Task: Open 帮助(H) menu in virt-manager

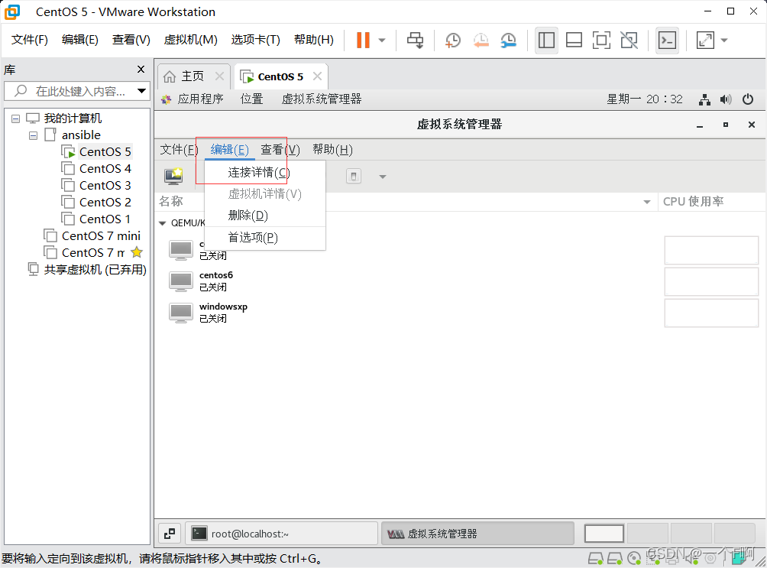Action: point(332,149)
